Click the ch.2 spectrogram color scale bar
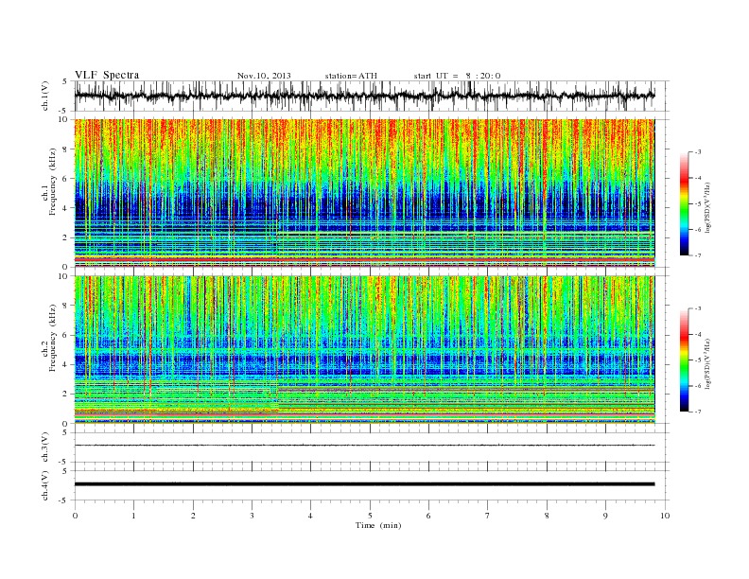This screenshot has height=579, width=749. click(x=684, y=360)
